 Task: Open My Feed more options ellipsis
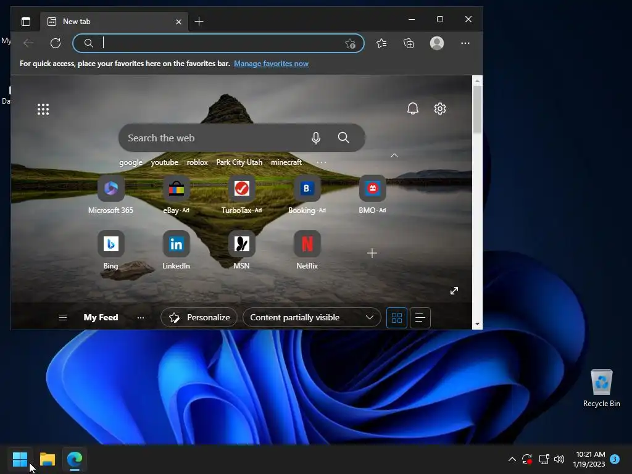(140, 318)
